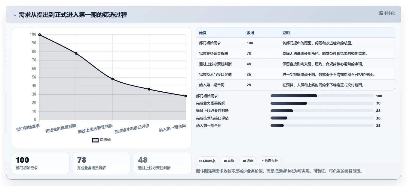Click the chart data point at value 48

[112, 79]
